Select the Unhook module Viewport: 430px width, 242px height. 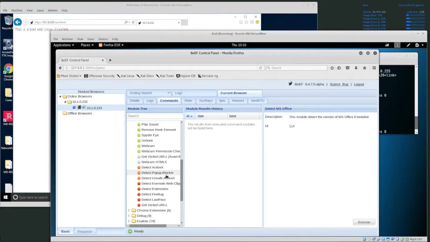click(x=147, y=140)
